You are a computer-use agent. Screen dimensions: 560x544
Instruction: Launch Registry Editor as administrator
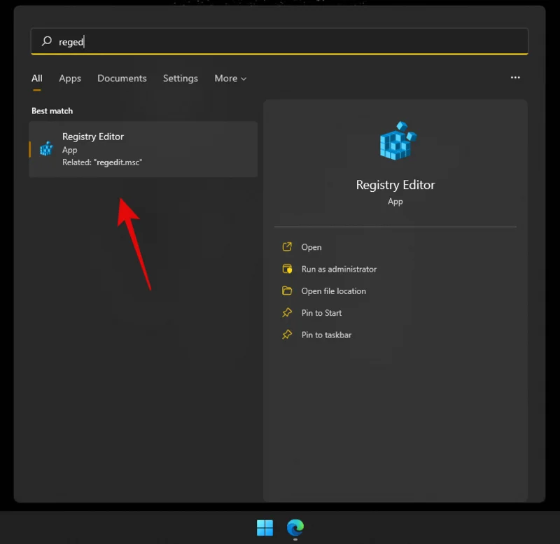tap(338, 269)
